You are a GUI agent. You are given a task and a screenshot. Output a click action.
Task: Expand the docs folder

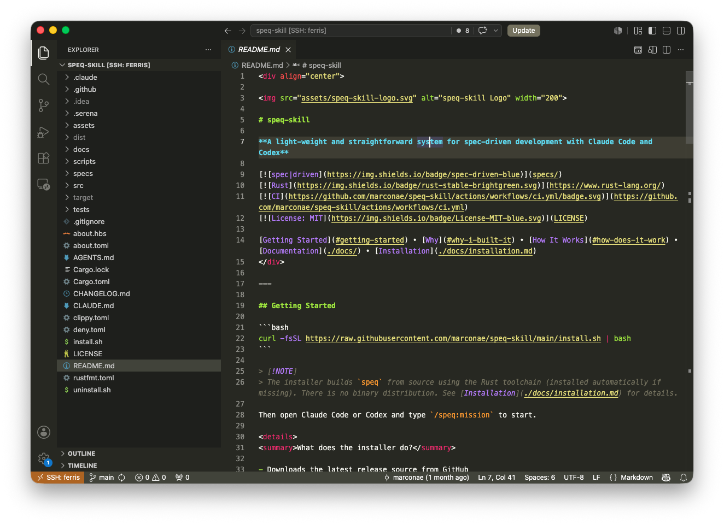139,149
